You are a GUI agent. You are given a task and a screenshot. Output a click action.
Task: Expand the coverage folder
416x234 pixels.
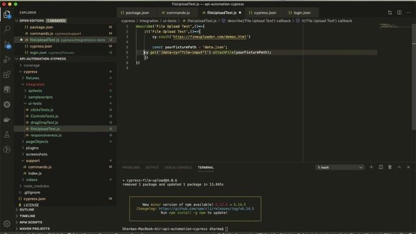pos(32,65)
